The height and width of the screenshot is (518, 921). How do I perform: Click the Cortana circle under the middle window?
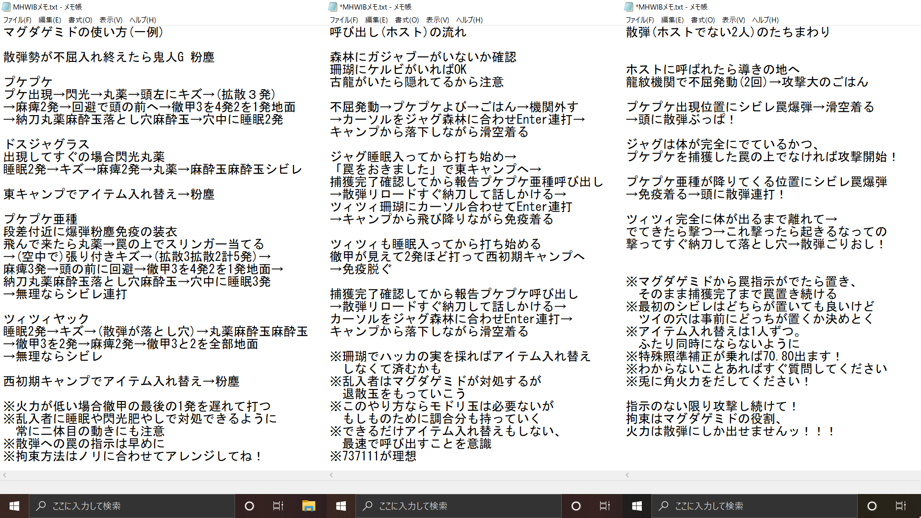point(576,506)
